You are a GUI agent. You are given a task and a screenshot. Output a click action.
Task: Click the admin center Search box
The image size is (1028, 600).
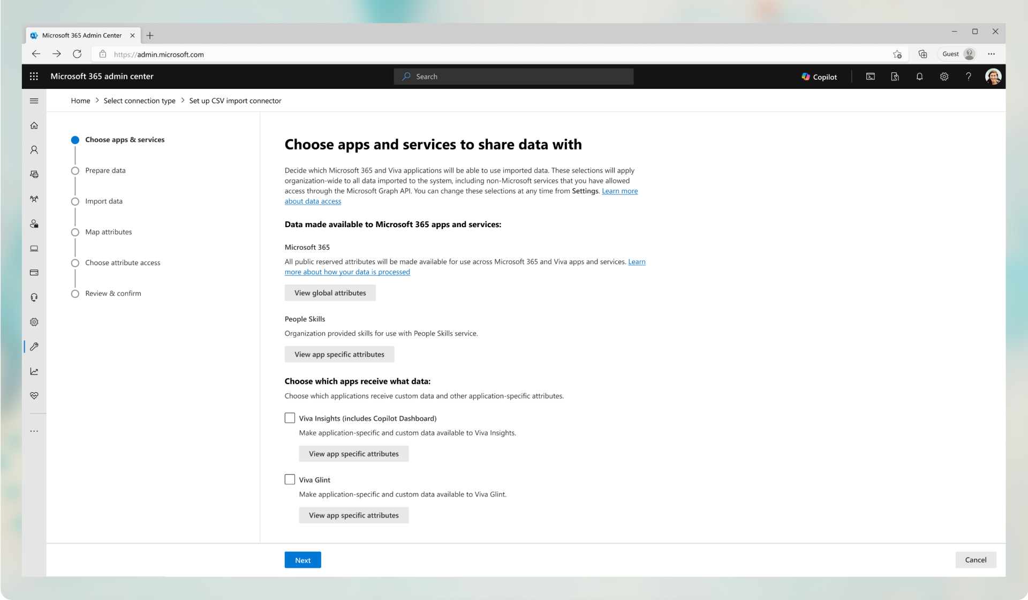point(513,77)
